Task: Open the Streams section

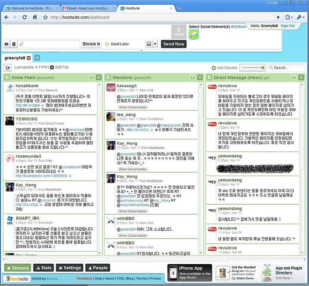Action: pos(18,268)
